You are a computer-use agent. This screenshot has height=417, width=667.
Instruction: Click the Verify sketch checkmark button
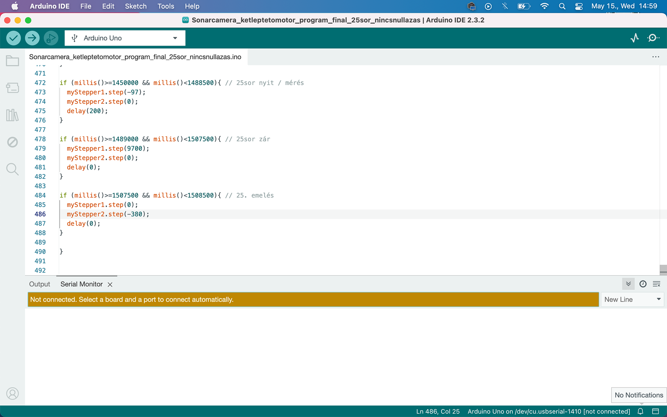[13, 38]
